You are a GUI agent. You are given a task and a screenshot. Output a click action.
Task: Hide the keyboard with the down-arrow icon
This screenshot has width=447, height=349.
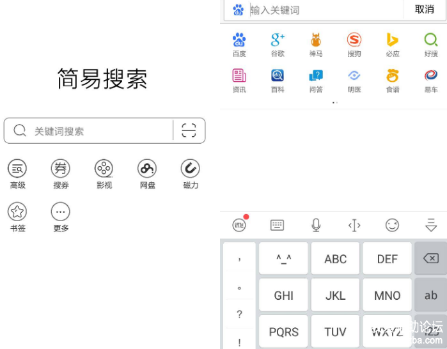431,226
